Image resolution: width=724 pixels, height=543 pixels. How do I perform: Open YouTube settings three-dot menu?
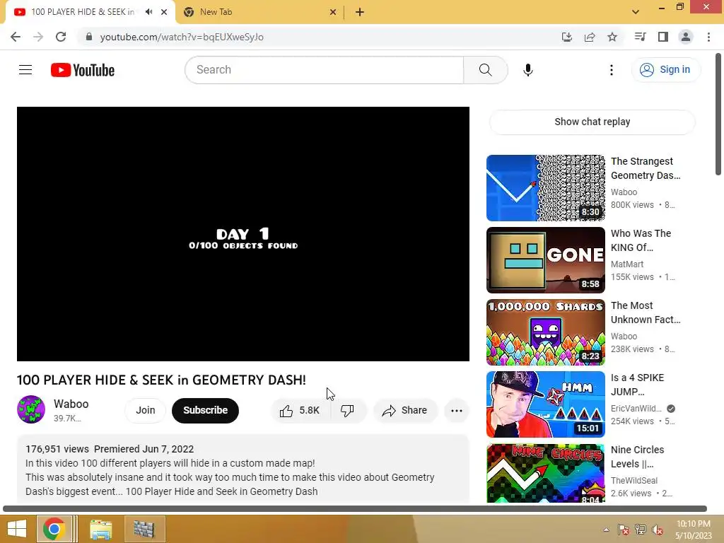(612, 70)
